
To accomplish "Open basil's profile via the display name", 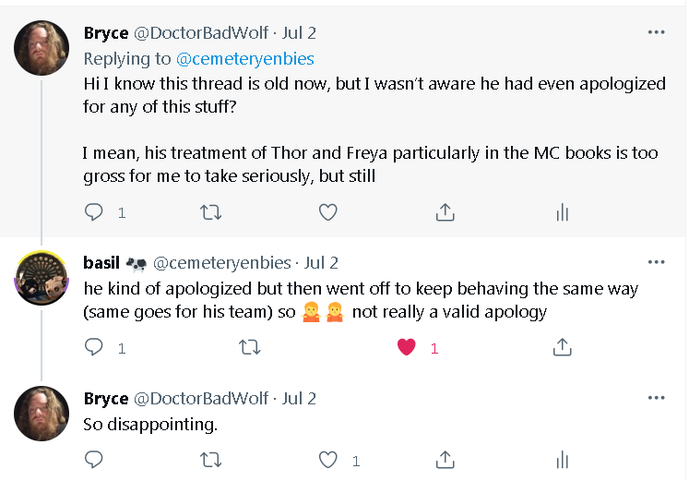I will pyautogui.click(x=101, y=262).
